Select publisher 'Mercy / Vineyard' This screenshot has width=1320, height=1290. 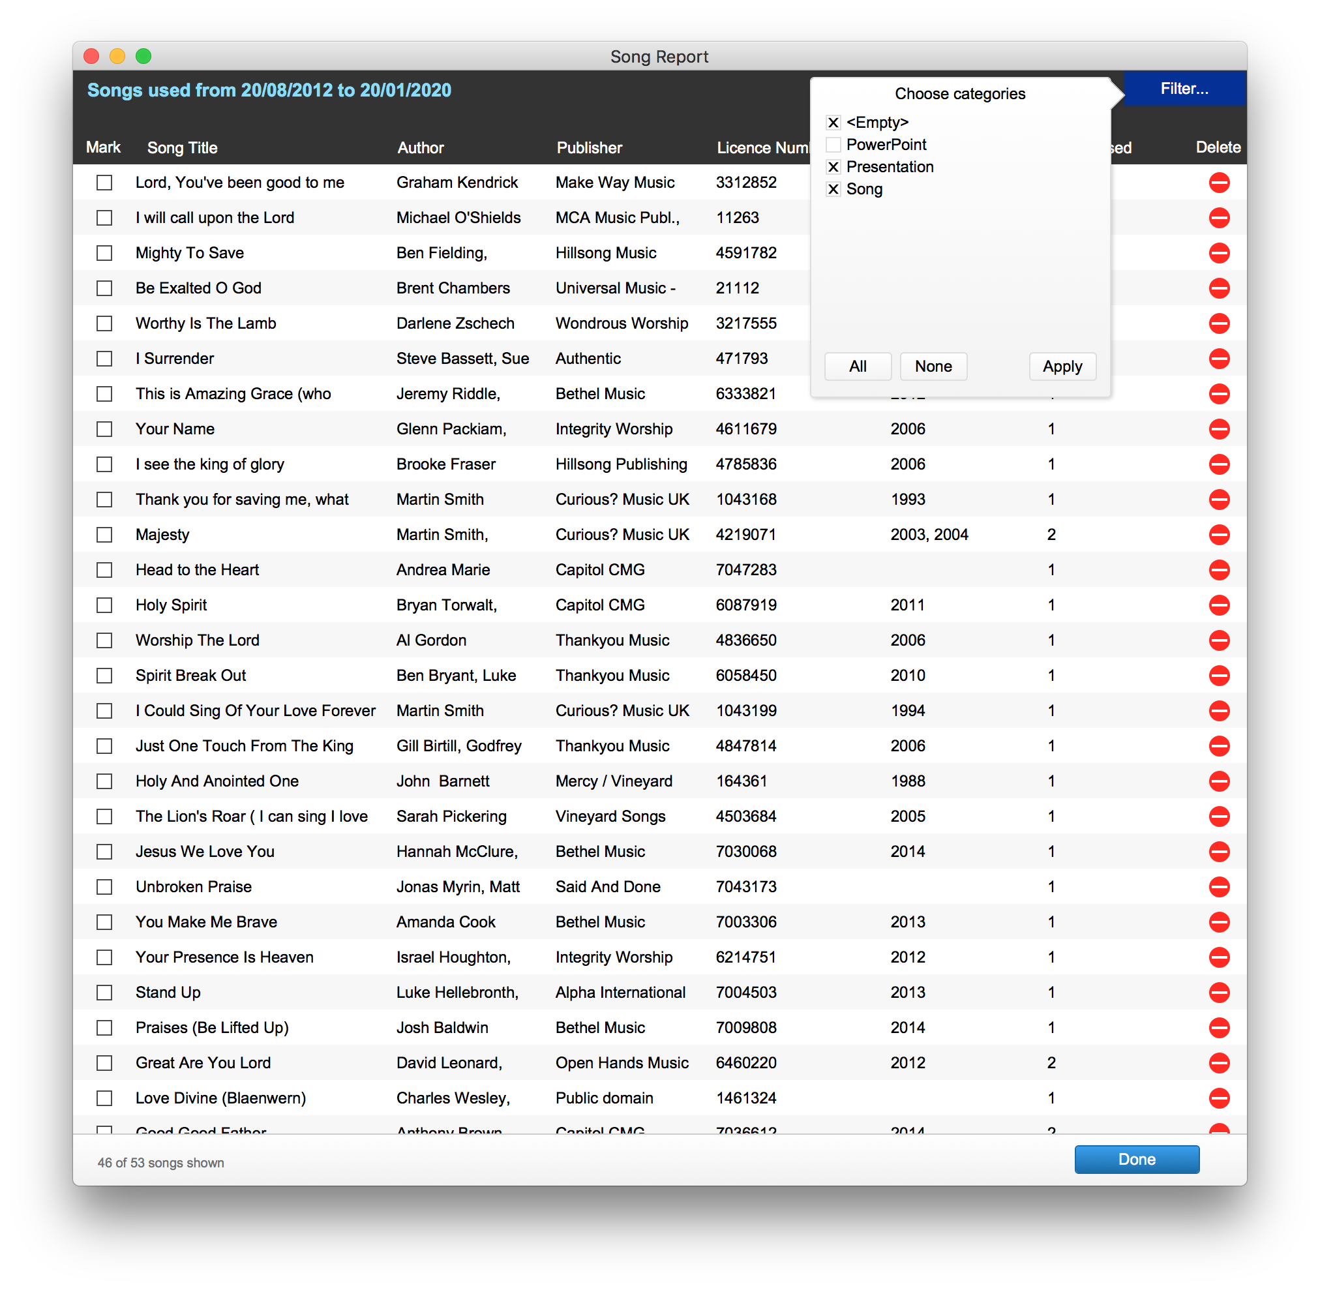point(614,781)
